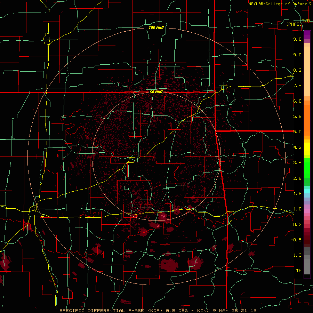The image size is (313, 313).
Task: Click the 100 NMI range ring label
Action: point(156,27)
